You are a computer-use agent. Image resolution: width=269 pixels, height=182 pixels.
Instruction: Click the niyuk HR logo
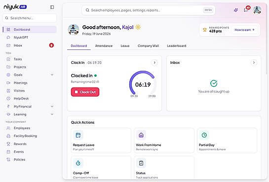click(15, 7)
